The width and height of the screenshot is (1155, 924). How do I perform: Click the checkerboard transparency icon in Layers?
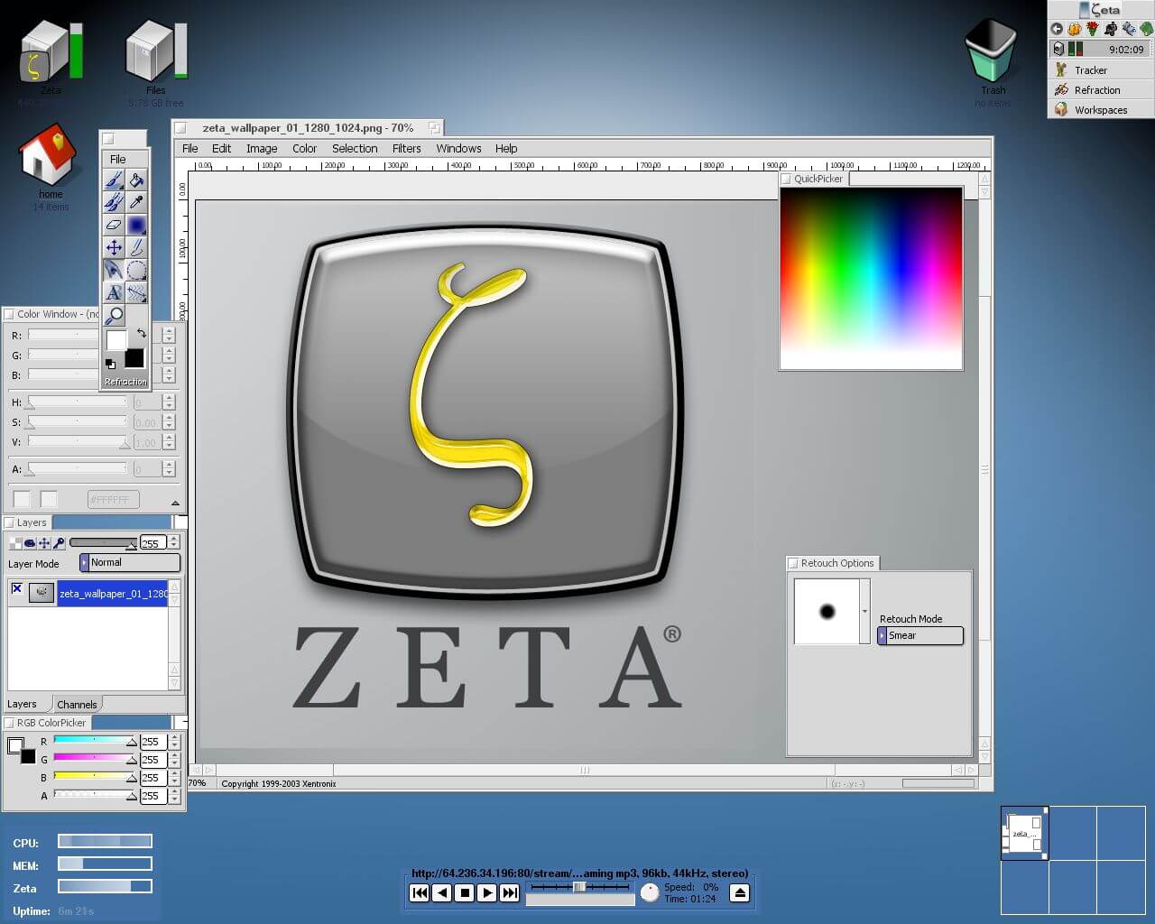(15, 543)
